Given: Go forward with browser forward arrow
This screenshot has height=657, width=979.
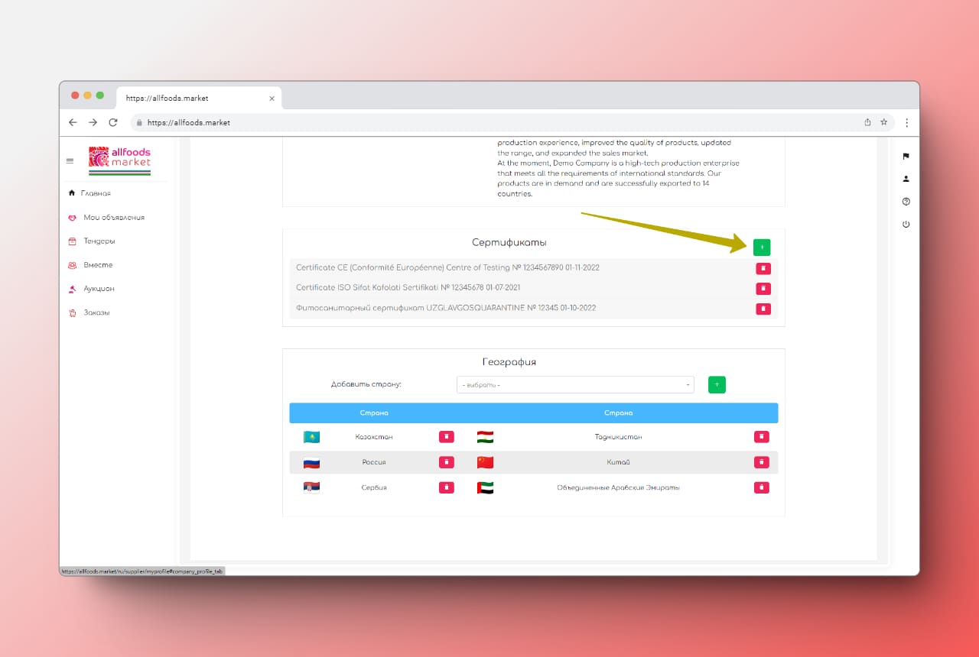Looking at the screenshot, I should 93,122.
